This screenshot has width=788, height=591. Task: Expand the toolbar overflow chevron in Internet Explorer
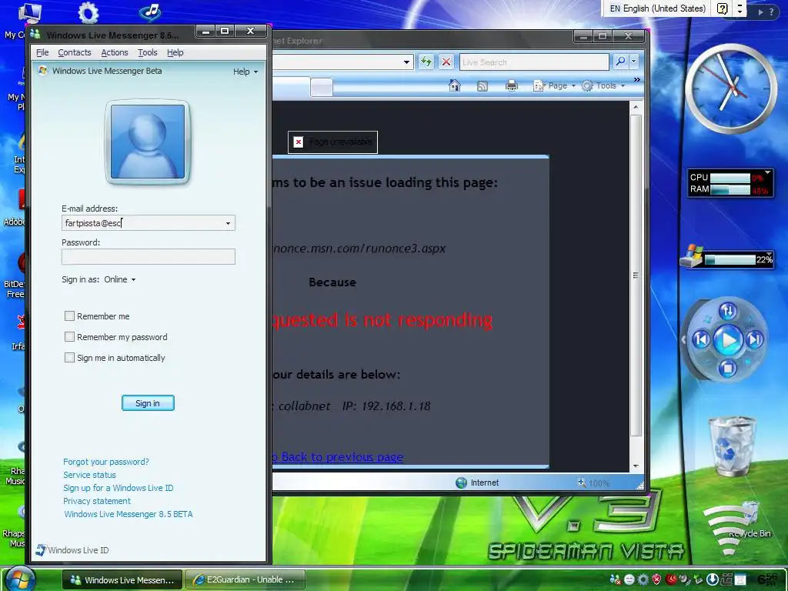click(x=637, y=79)
